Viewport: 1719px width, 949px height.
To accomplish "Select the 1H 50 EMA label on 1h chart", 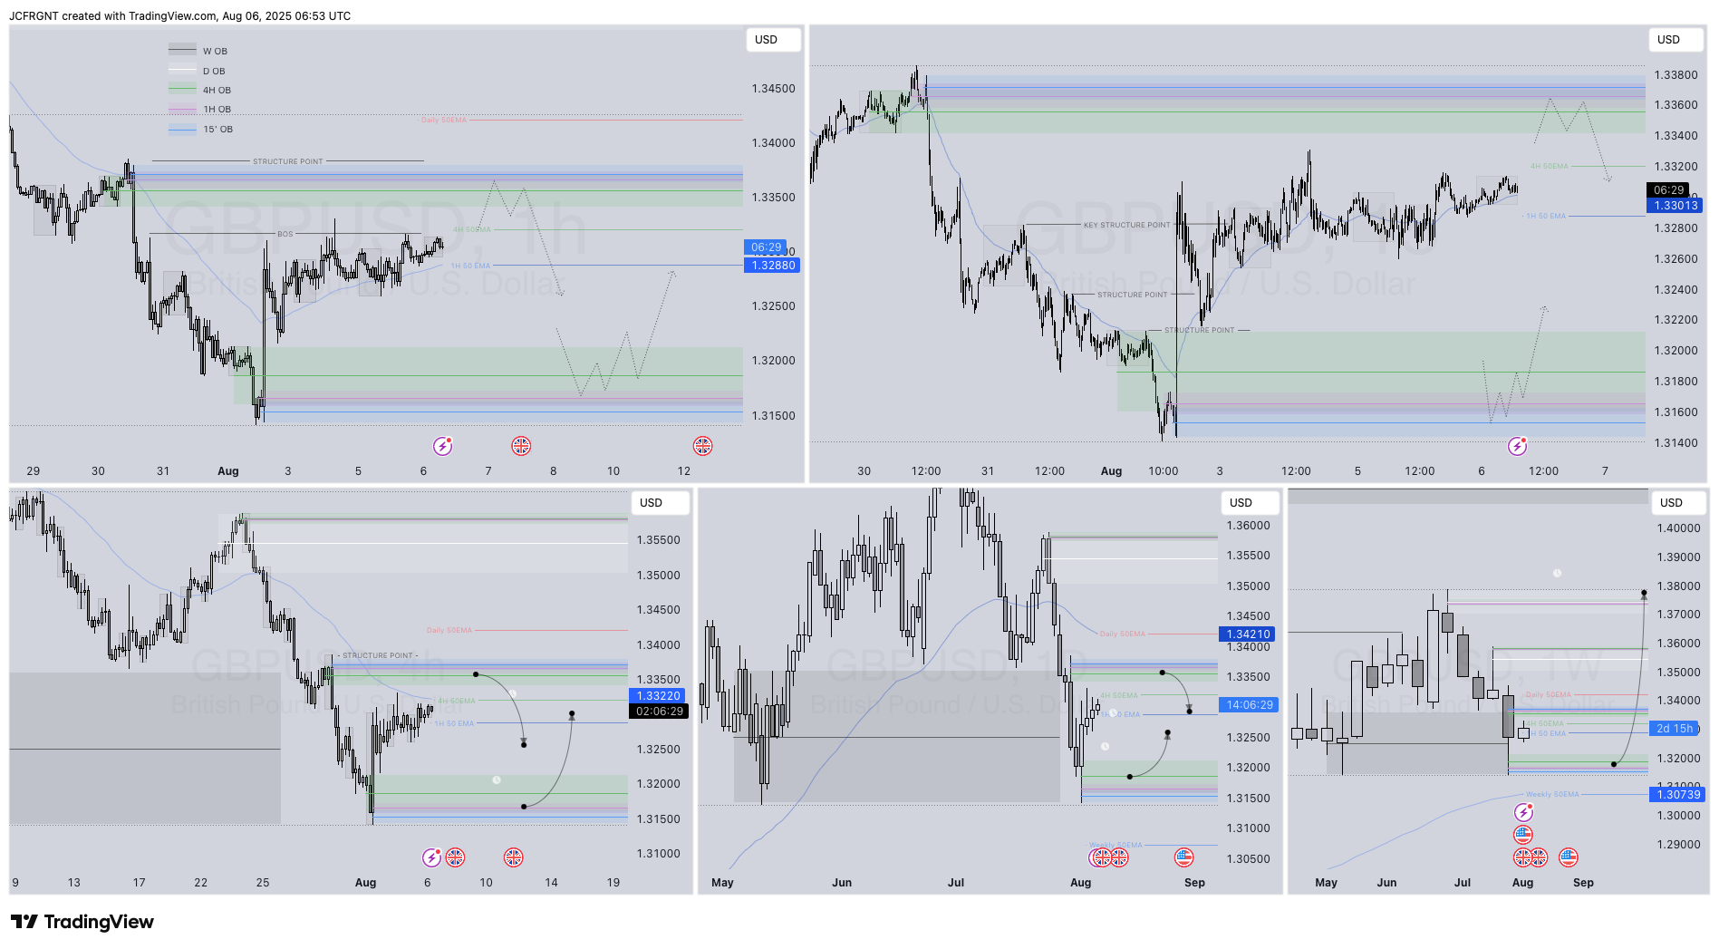I will 470,266.
